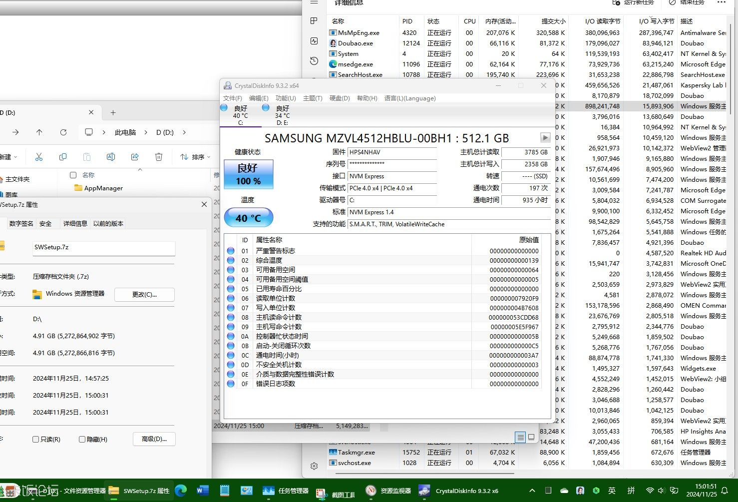
Task: Select the AppManager folder
Action: point(103,188)
